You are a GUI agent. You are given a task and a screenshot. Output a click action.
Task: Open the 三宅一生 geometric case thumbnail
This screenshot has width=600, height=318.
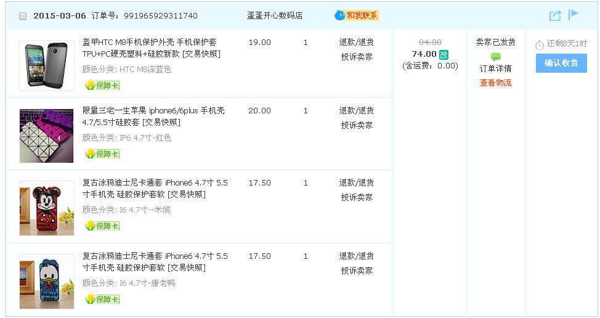[x=47, y=136]
